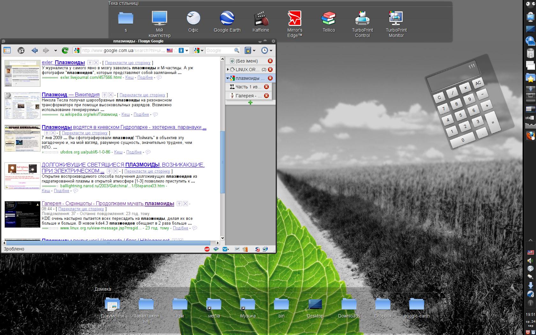Click Кеш link under ru.wikipedia.org result
The image size is (536, 335).
(x=126, y=115)
